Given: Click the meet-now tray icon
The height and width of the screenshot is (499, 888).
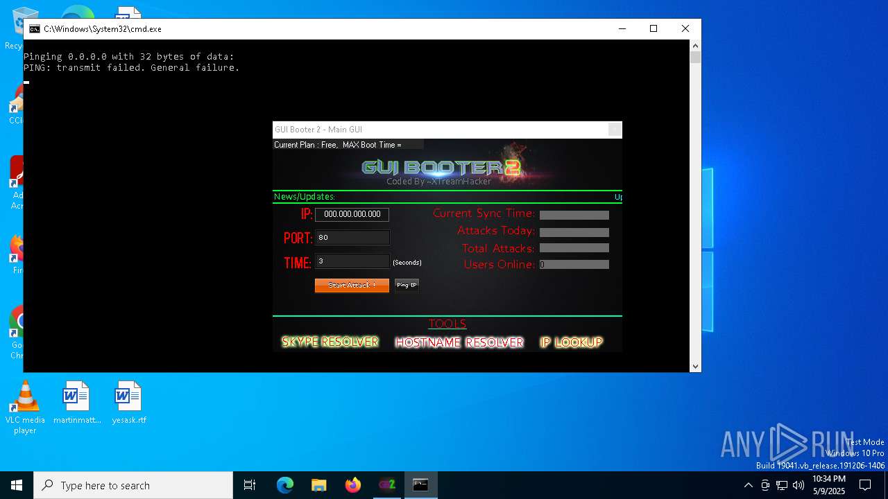Looking at the screenshot, I should tap(765, 485).
